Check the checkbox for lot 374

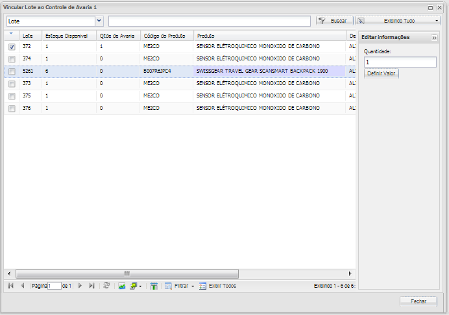click(12, 59)
